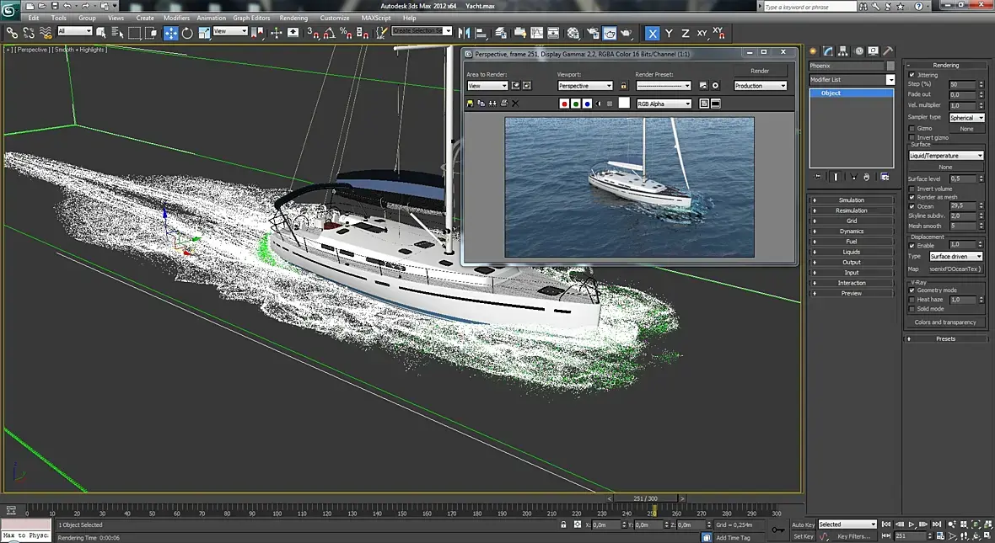Open the Hierarchy command panel tab
The height and width of the screenshot is (543, 995).
point(843,51)
